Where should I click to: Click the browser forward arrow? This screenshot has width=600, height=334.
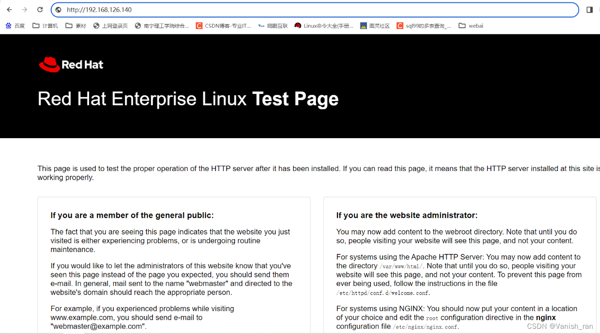tap(25, 10)
